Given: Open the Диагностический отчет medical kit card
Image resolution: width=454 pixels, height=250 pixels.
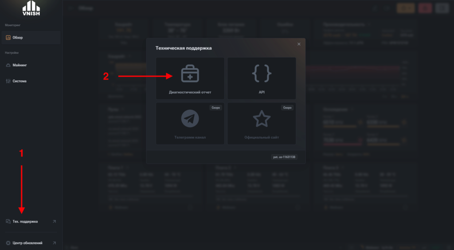Looking at the screenshot, I should coord(190,78).
